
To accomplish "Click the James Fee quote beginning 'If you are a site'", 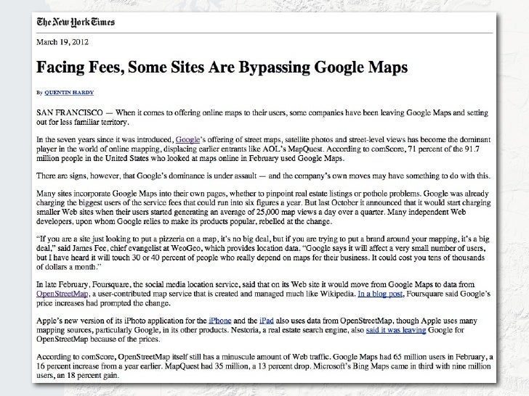I will (x=263, y=253).
